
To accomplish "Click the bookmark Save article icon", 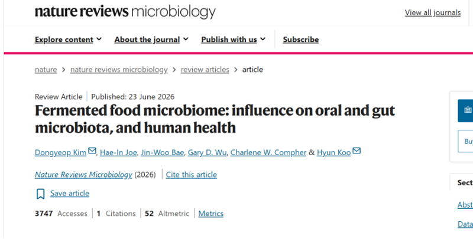I will tap(40, 194).
